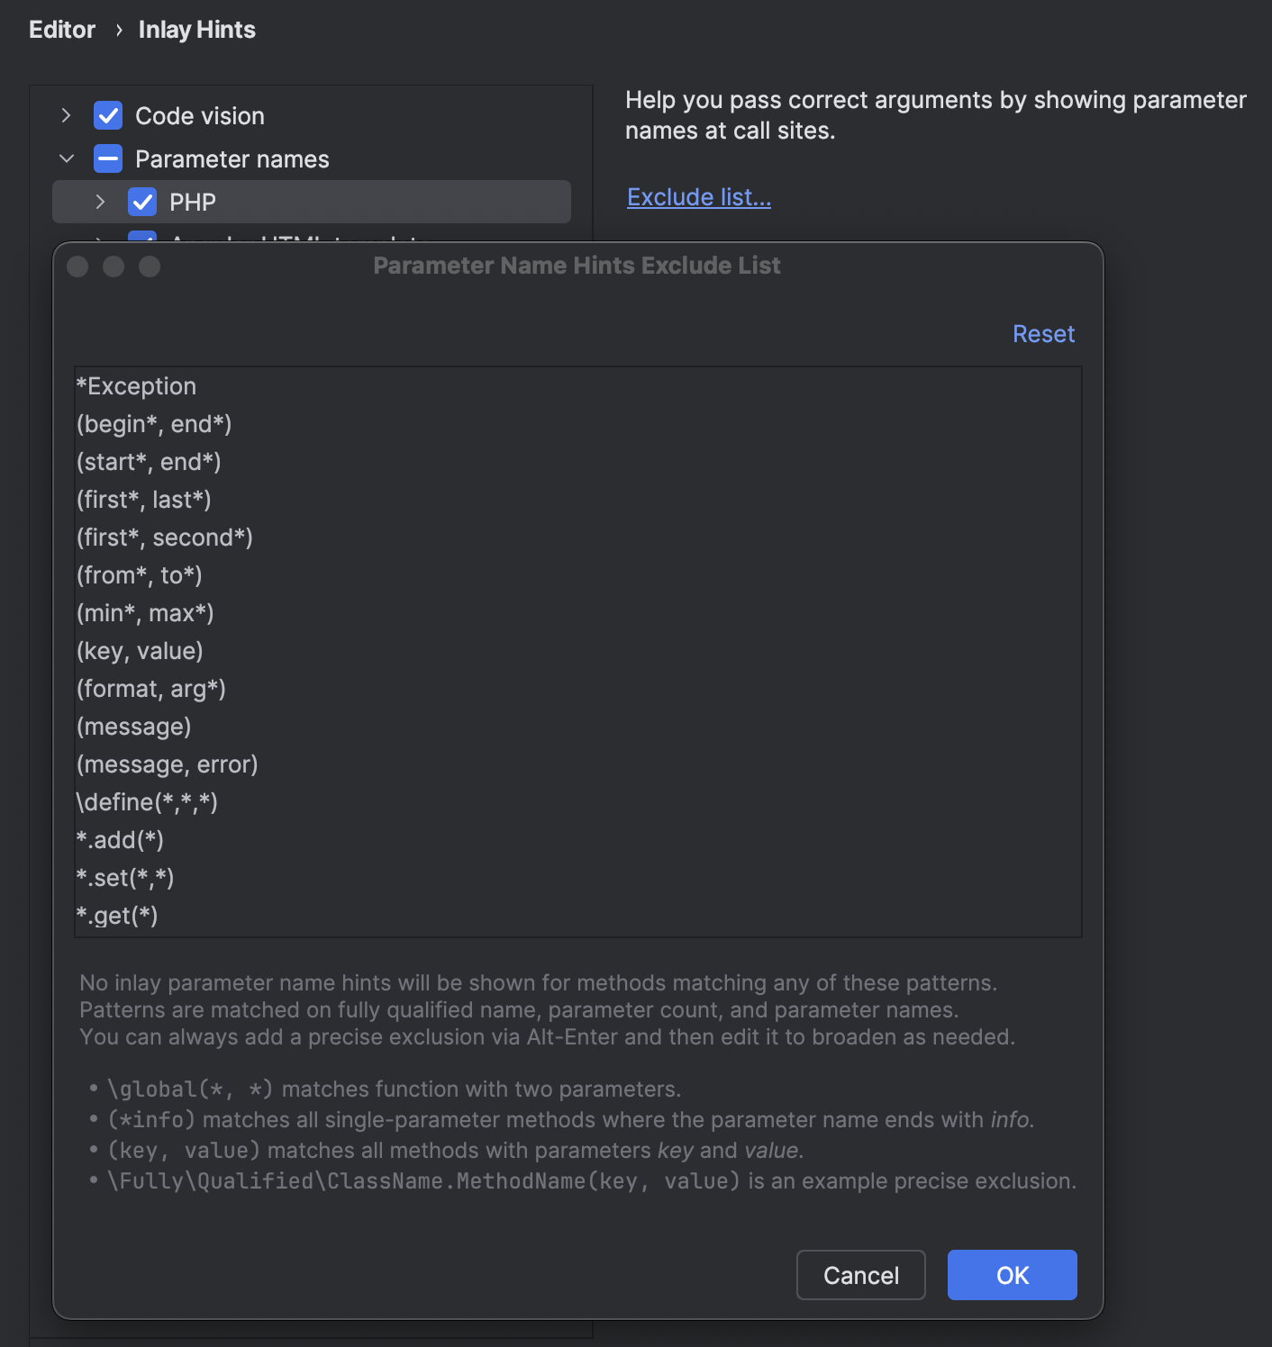The image size is (1272, 1347).
Task: Cancel the exclude list dialog
Action: click(859, 1275)
